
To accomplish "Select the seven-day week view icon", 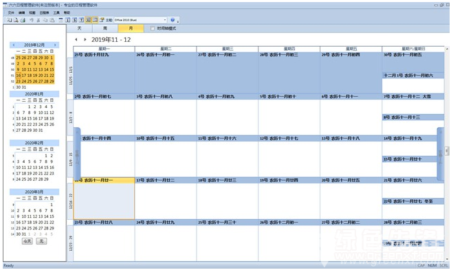I will [81, 20].
